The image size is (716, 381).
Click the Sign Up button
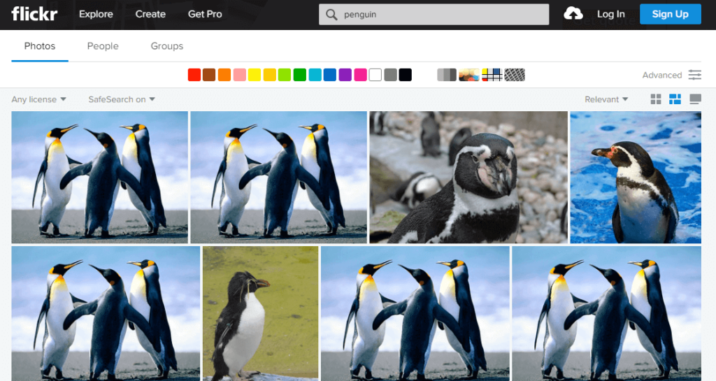pyautogui.click(x=671, y=14)
